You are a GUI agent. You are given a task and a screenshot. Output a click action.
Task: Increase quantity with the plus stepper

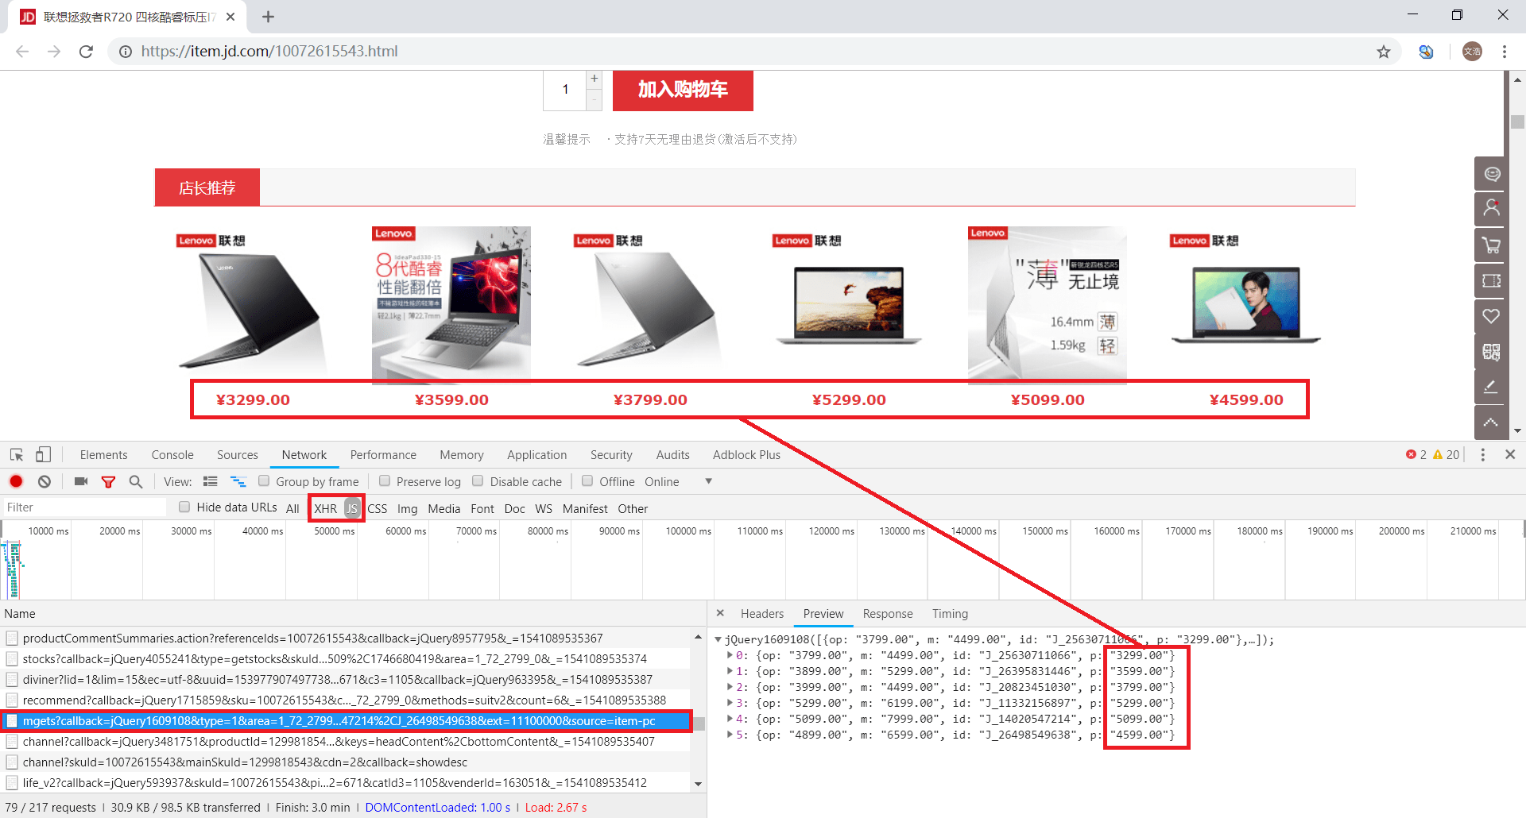click(594, 79)
